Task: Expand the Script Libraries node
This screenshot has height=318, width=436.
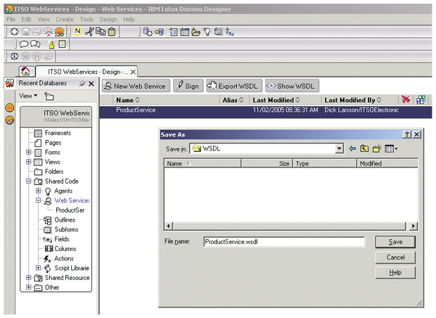Action: click(39, 268)
